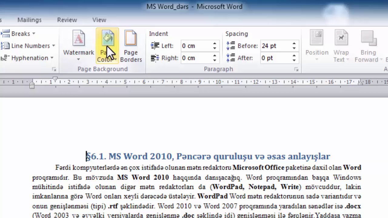Image resolution: width=388 pixels, height=218 pixels.
Task: Decrease the Right indent value
Action: [215, 60]
